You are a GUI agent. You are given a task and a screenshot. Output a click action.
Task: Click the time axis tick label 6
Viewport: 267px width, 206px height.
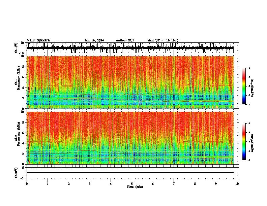tap(153, 184)
